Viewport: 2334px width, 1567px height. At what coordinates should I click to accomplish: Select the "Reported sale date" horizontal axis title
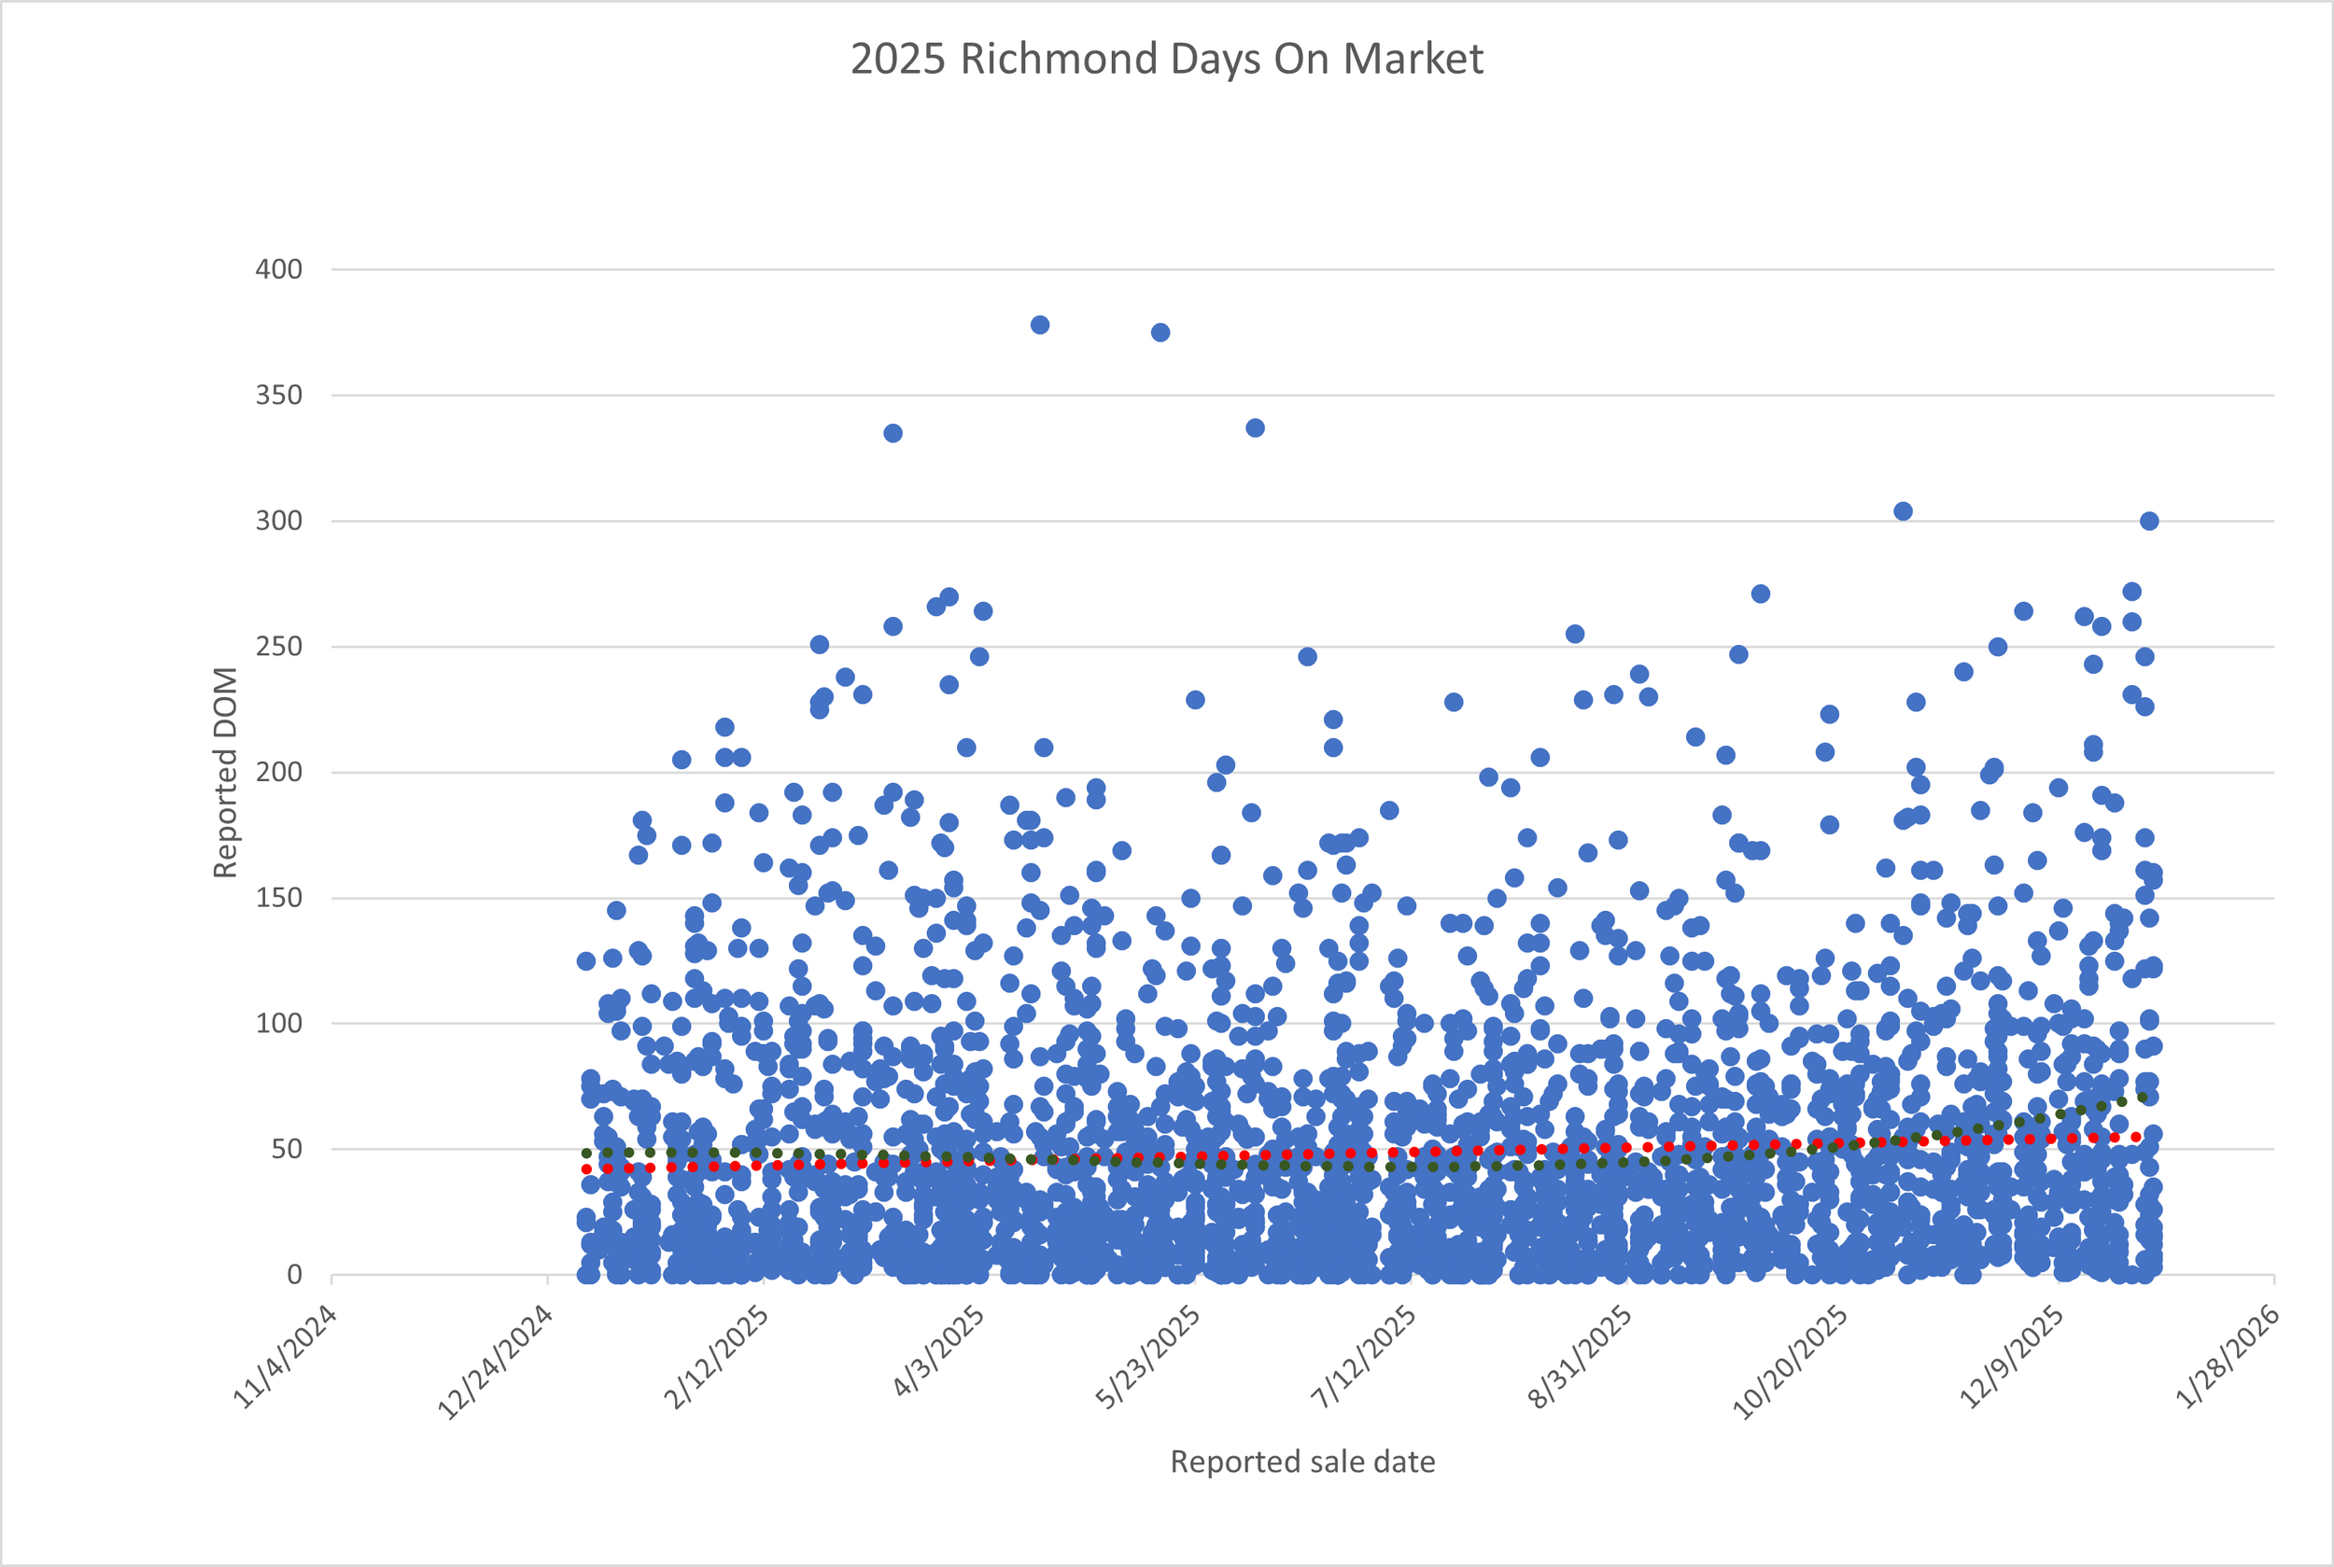1302,1462
